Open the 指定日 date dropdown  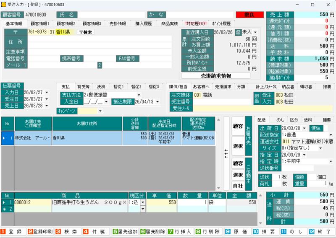point(304,155)
